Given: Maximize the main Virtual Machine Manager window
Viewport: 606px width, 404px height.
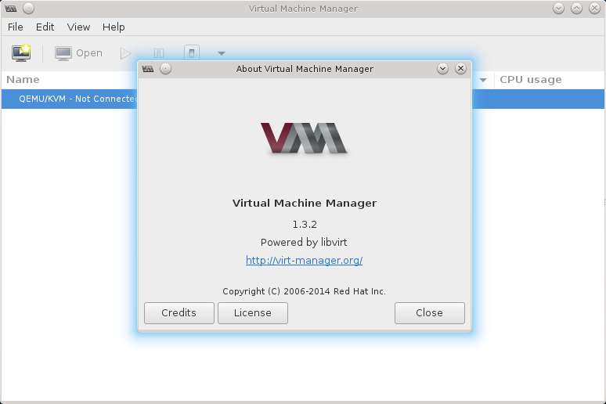Looking at the screenshot, I should (576, 8).
